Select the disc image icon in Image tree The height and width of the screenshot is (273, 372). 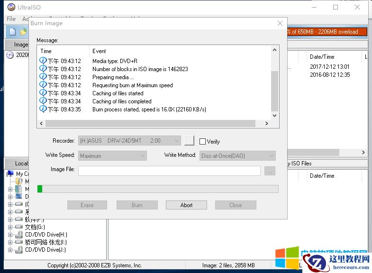[9, 55]
